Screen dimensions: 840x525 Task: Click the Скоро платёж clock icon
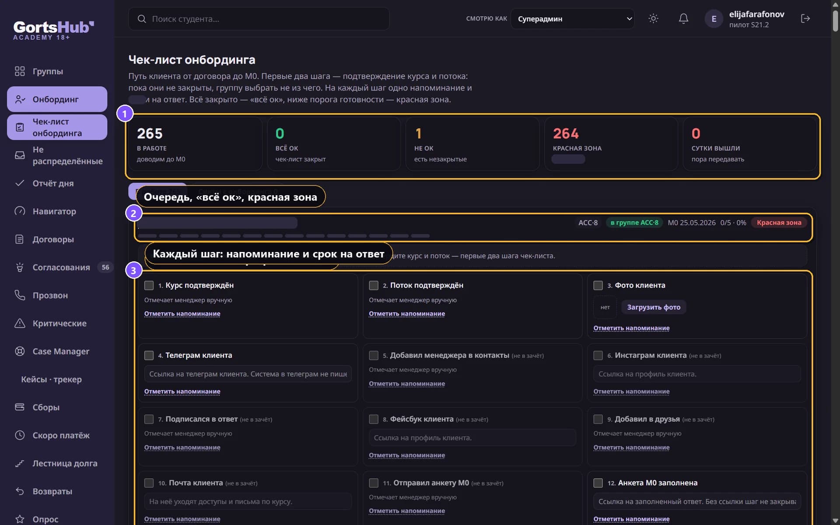[x=20, y=435]
